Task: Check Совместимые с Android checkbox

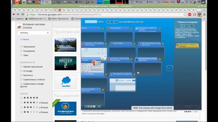Action: (x=21, y=79)
